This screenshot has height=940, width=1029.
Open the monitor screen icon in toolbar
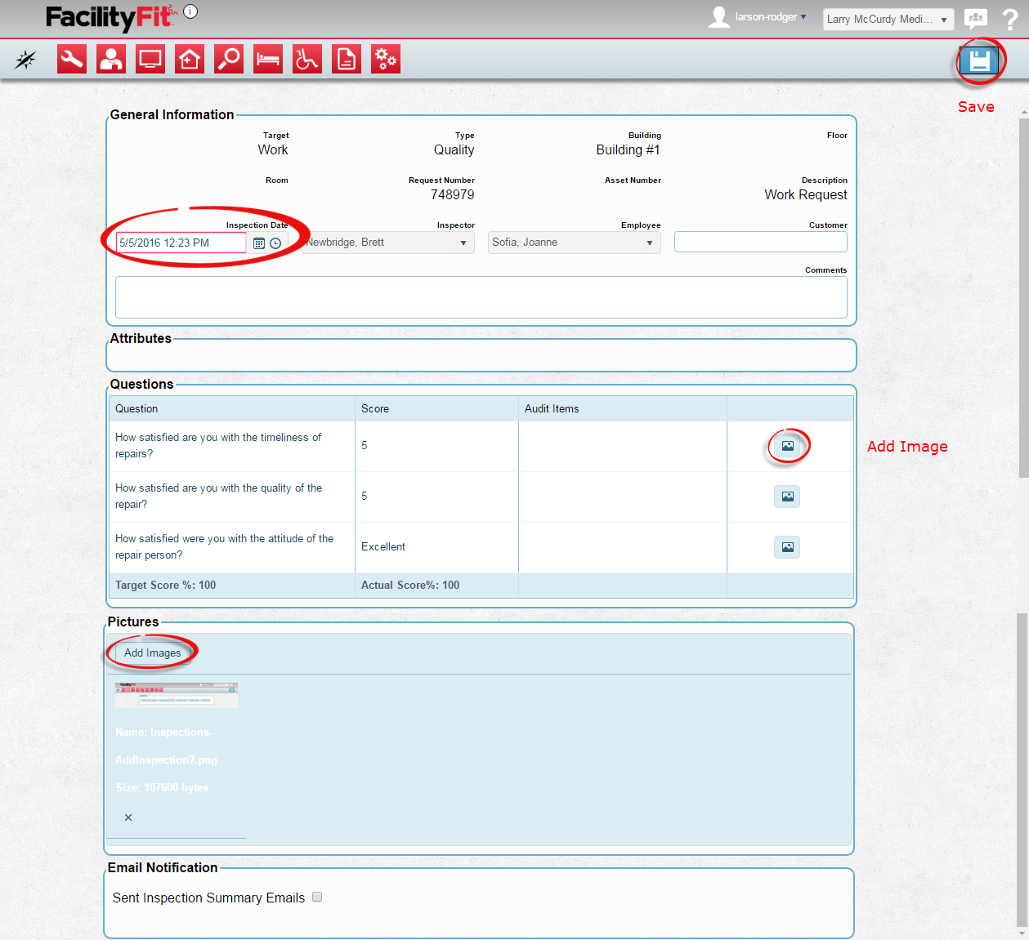tap(150, 59)
